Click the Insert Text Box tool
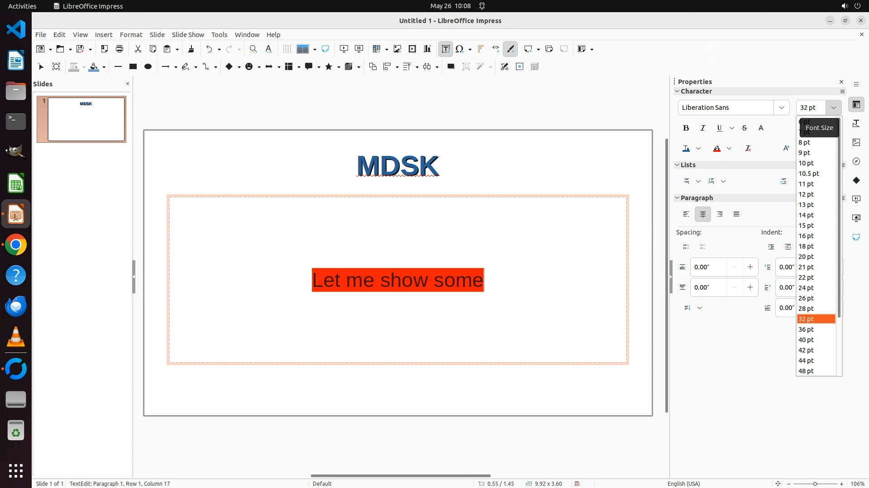 [x=445, y=49]
